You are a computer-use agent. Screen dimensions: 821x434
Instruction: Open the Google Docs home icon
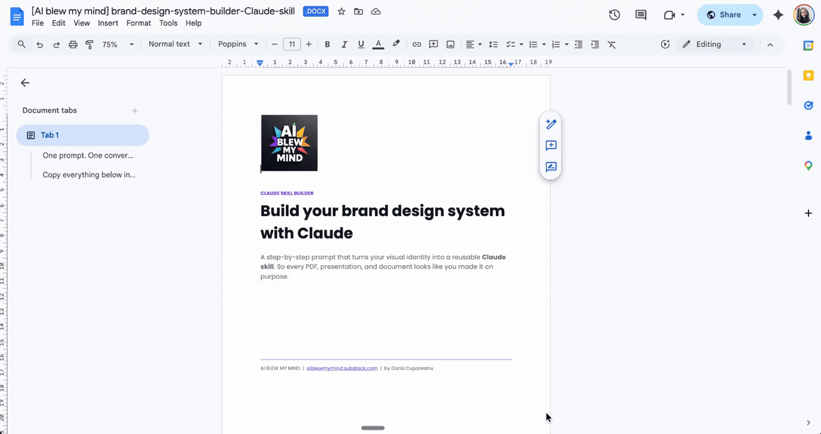tap(17, 16)
